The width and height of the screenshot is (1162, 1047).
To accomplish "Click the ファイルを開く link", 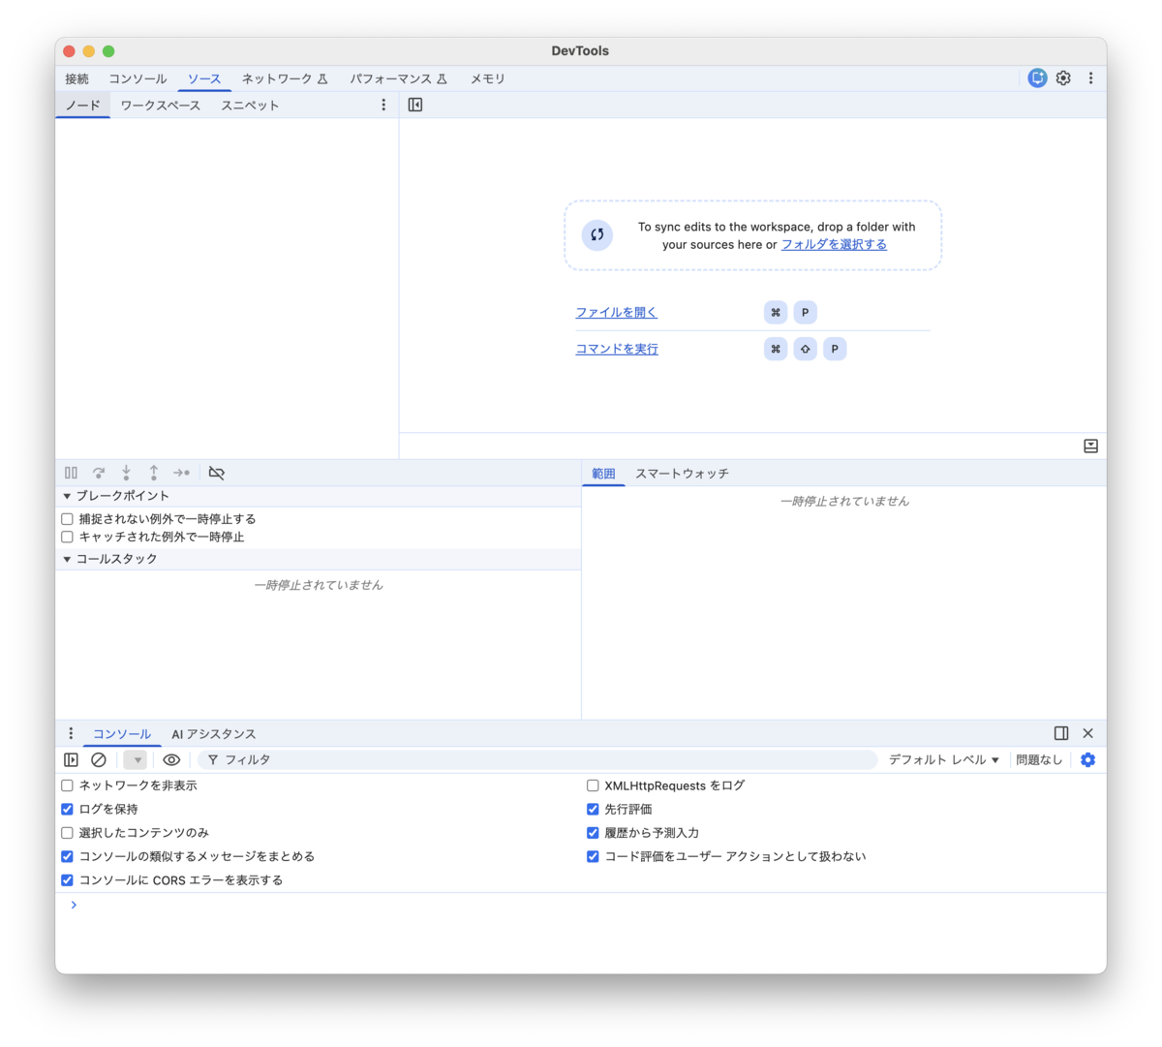I will [x=616, y=312].
